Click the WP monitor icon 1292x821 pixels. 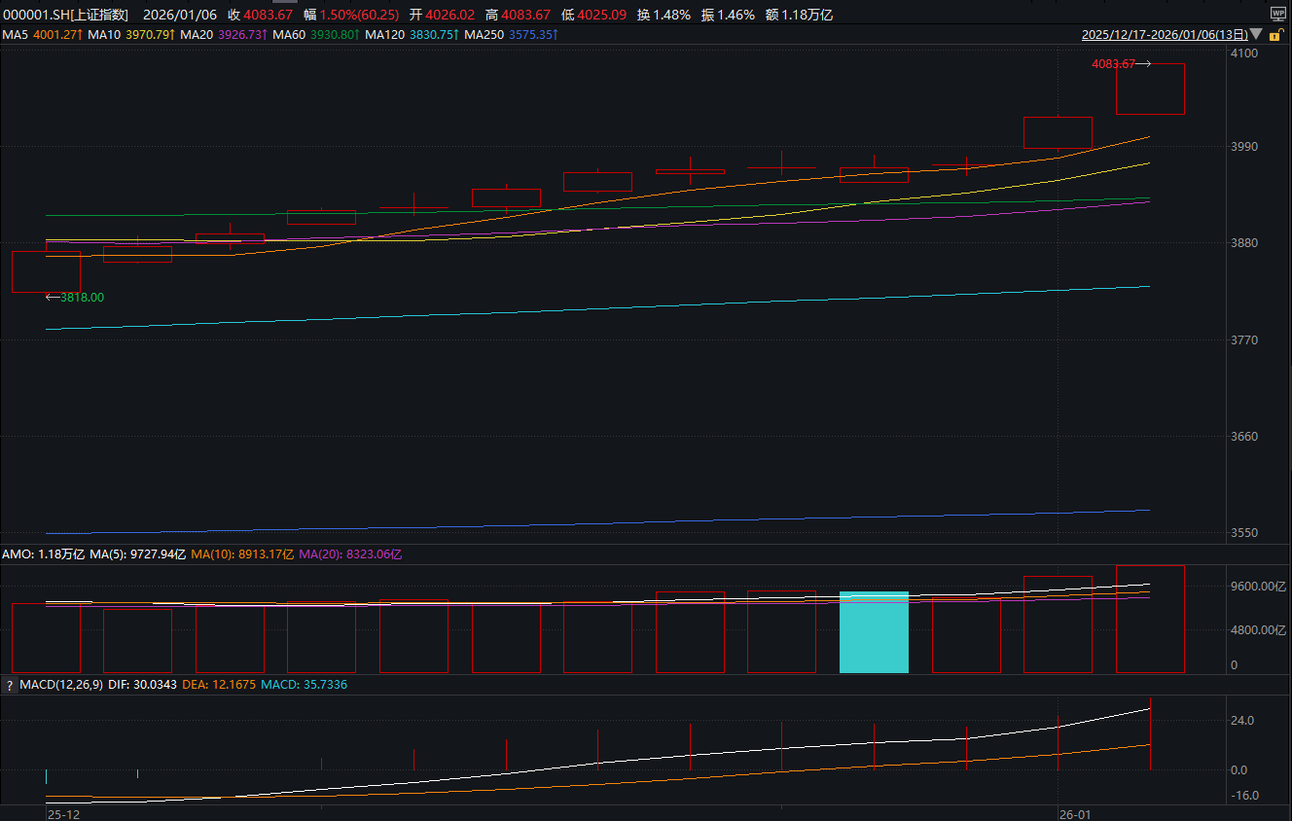1278,14
